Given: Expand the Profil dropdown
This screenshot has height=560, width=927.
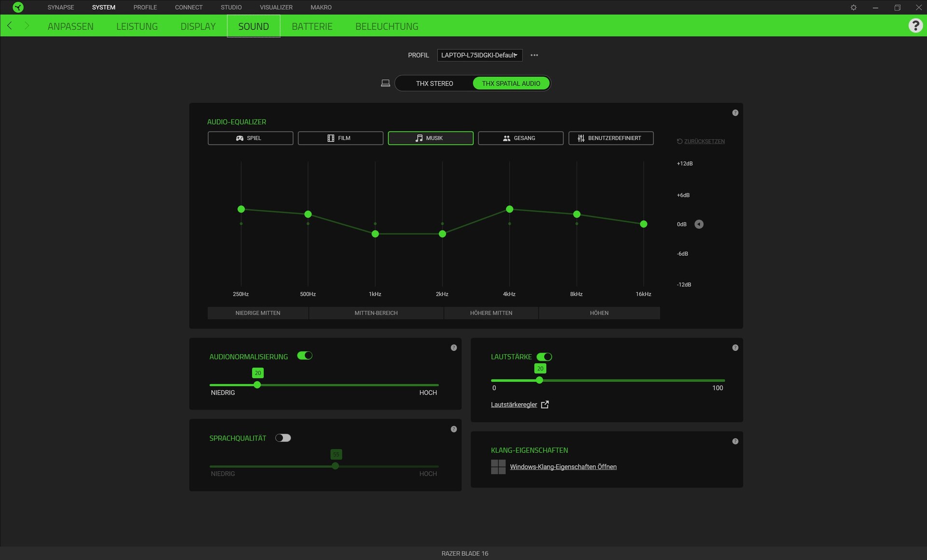Looking at the screenshot, I should (479, 55).
